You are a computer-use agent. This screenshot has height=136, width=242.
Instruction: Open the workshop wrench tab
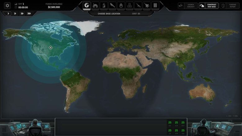(x=112, y=6)
